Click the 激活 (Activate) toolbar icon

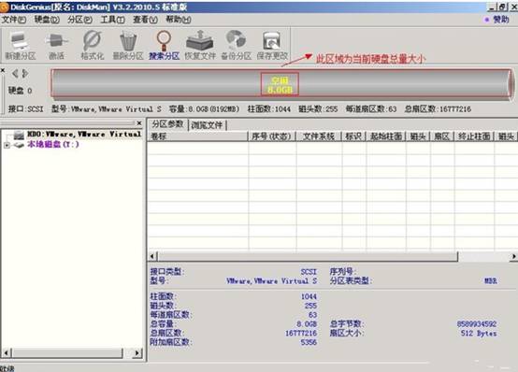56,45
